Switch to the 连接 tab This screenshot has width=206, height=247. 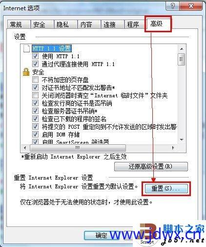point(109,24)
